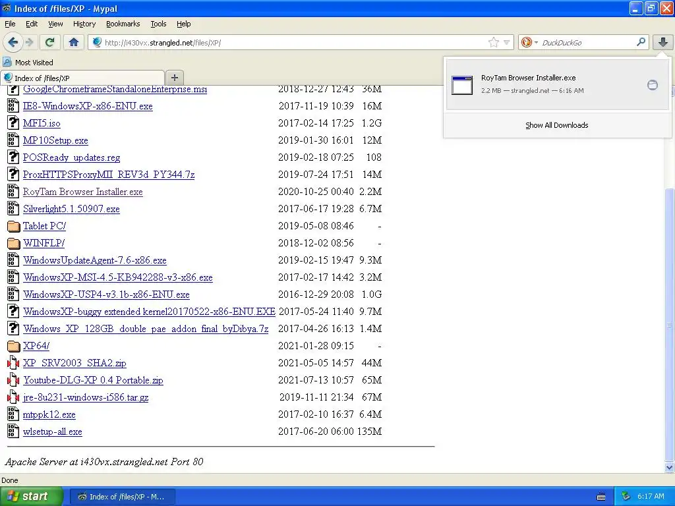Open the wlsetup-all.exe link

[x=53, y=432]
